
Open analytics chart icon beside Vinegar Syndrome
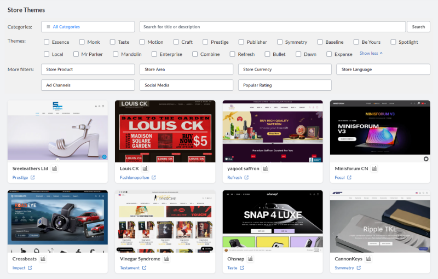(166, 259)
